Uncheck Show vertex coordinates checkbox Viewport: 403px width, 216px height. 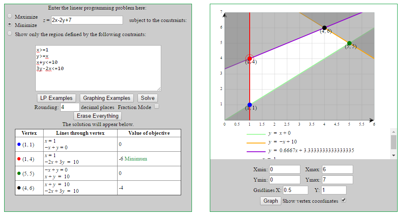(343, 200)
